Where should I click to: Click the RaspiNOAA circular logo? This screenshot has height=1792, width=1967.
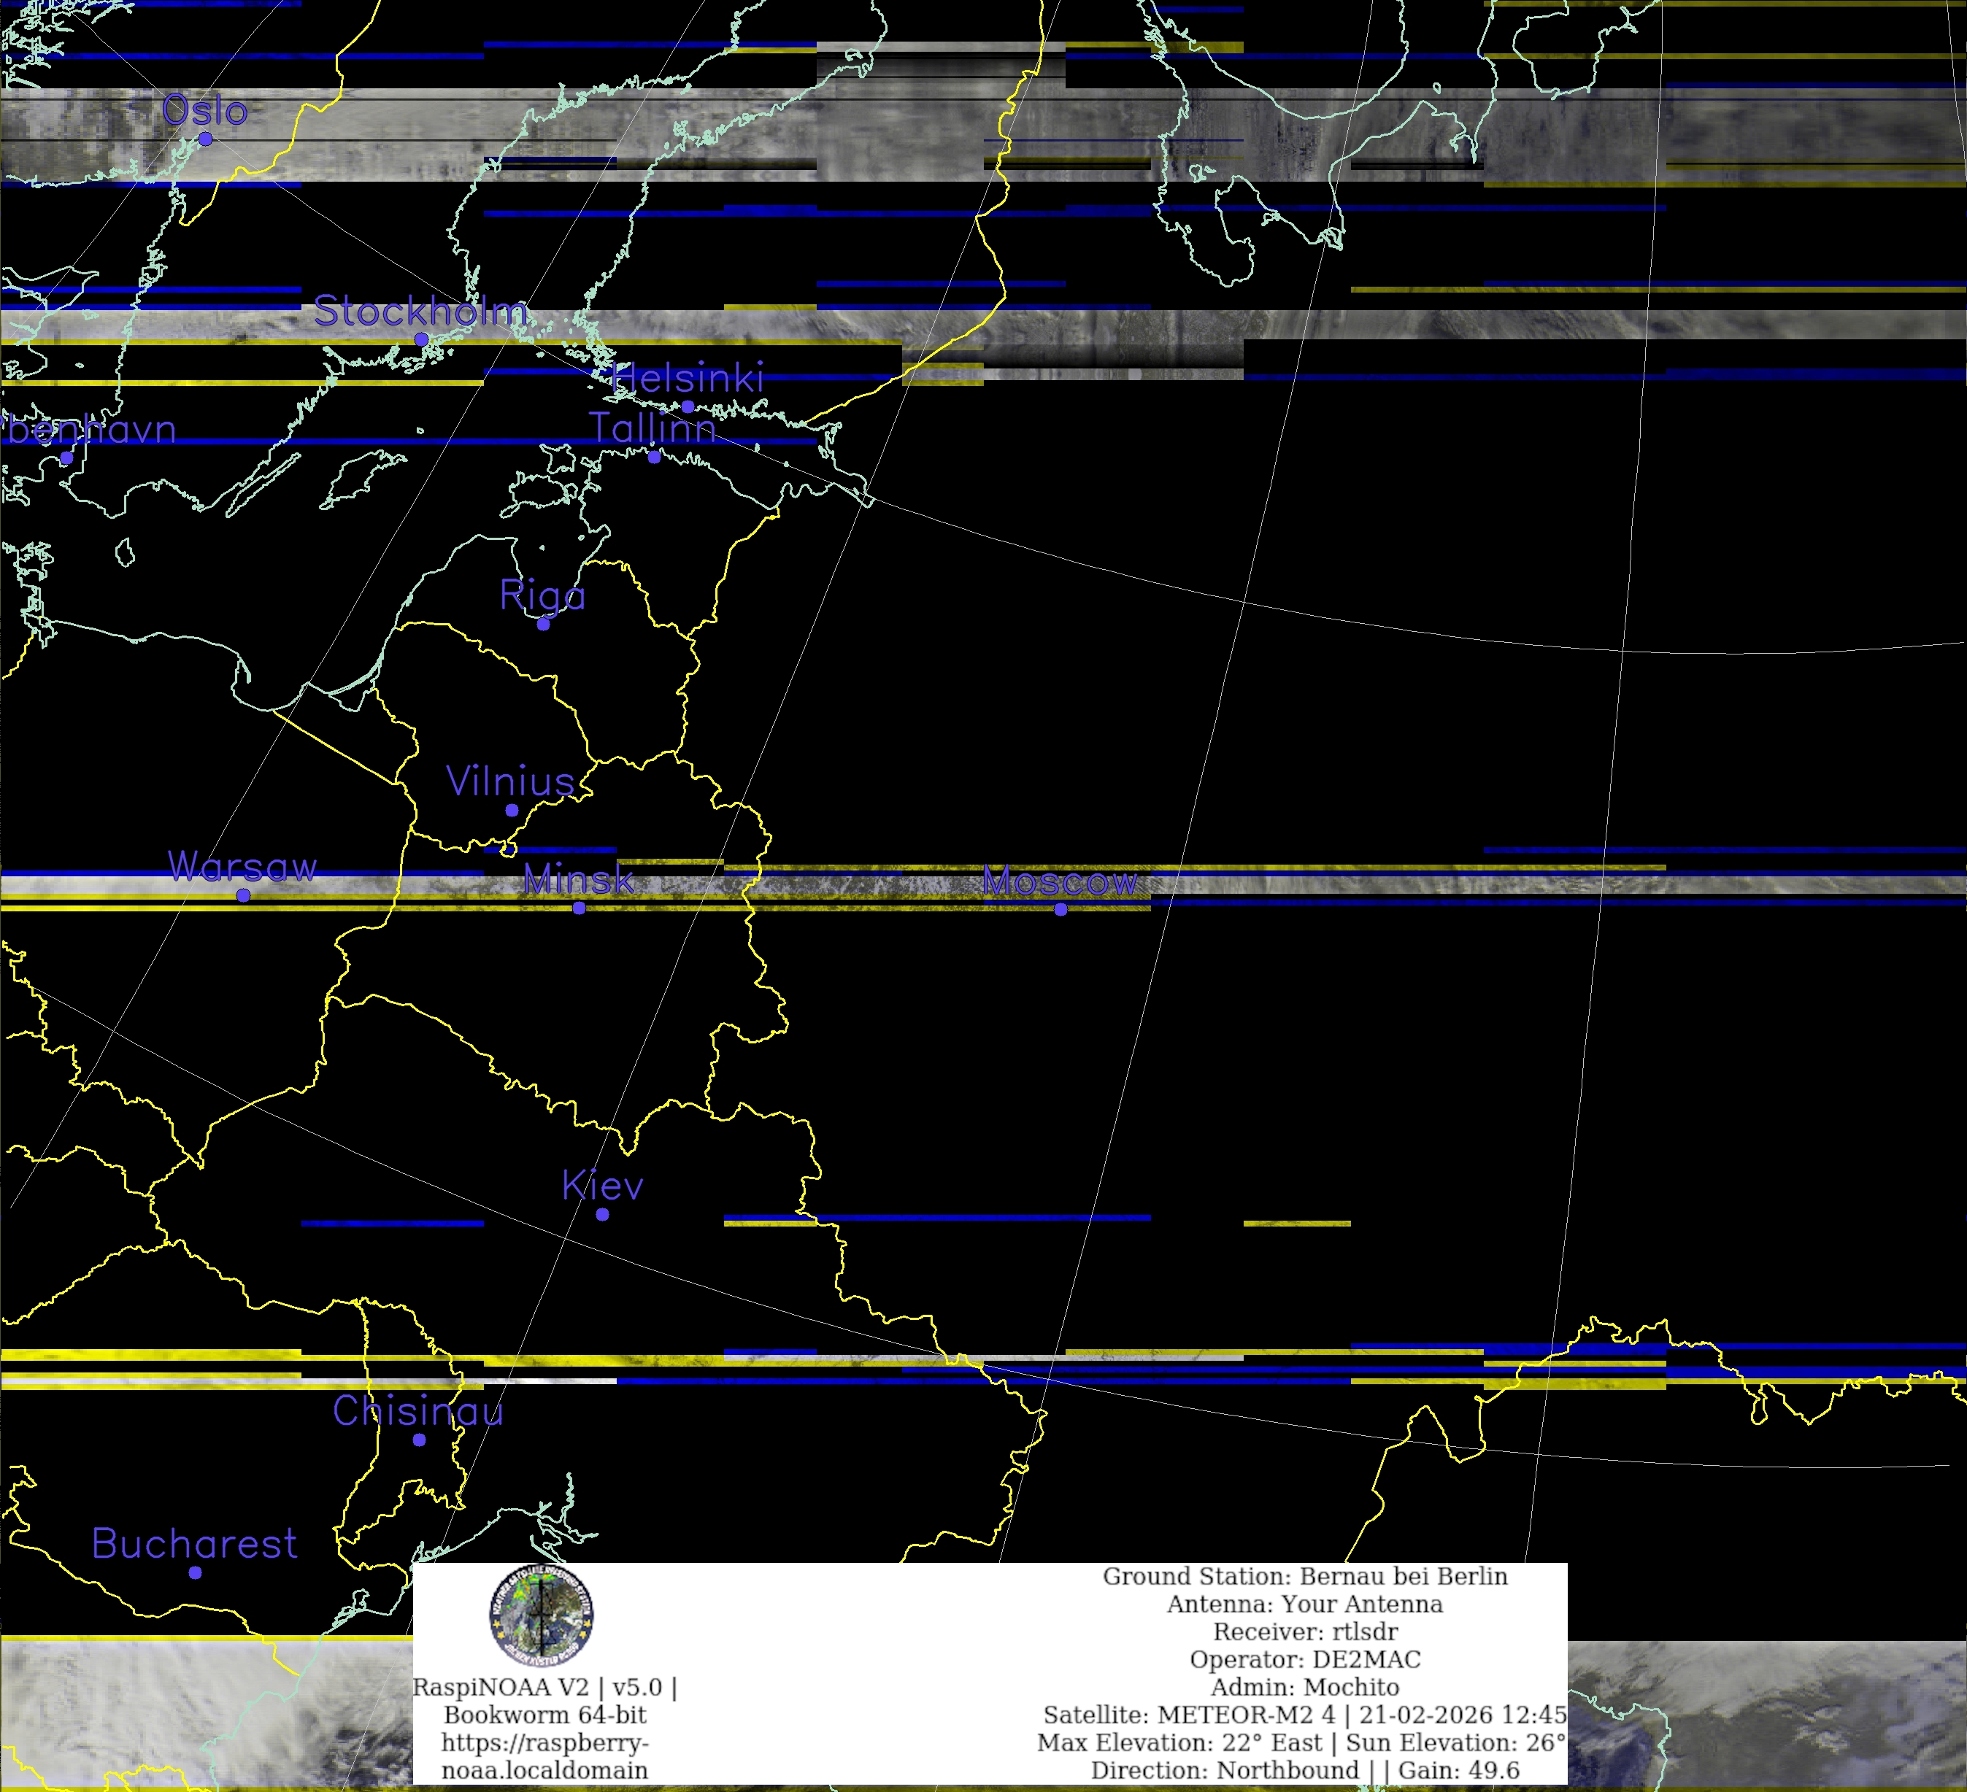click(541, 1615)
